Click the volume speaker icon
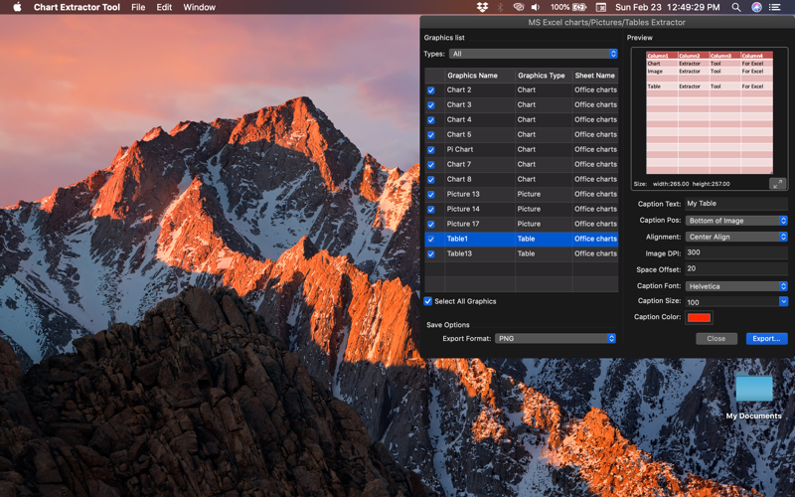The width and height of the screenshot is (795, 497). [x=536, y=7]
